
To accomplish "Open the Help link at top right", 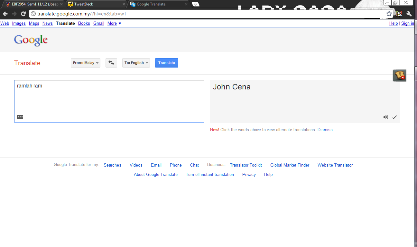I will (x=394, y=23).
